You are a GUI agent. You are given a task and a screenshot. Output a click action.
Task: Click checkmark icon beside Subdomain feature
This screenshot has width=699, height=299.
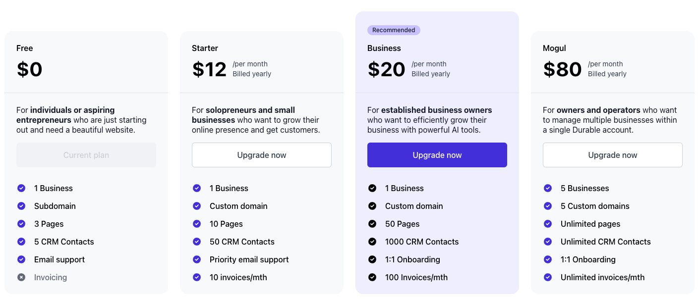[21, 206]
